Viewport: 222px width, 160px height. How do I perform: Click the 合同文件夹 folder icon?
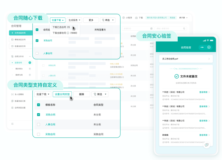coord(12,57)
